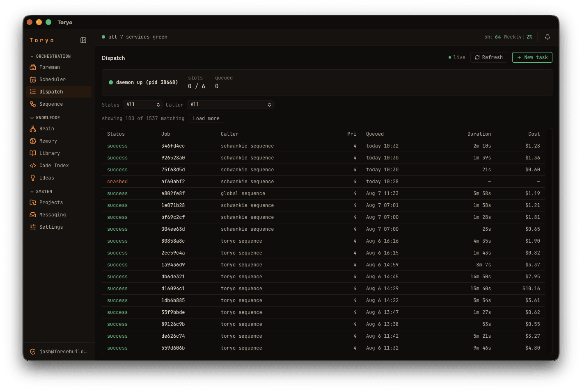Click the Foreman sidebar icon
The height and width of the screenshot is (391, 582).
[33, 67]
